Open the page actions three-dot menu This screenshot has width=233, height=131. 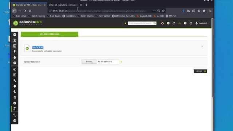(x=154, y=11)
